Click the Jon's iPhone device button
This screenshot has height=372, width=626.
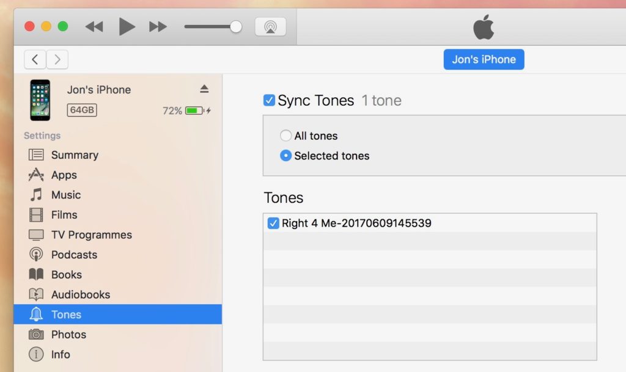(484, 59)
